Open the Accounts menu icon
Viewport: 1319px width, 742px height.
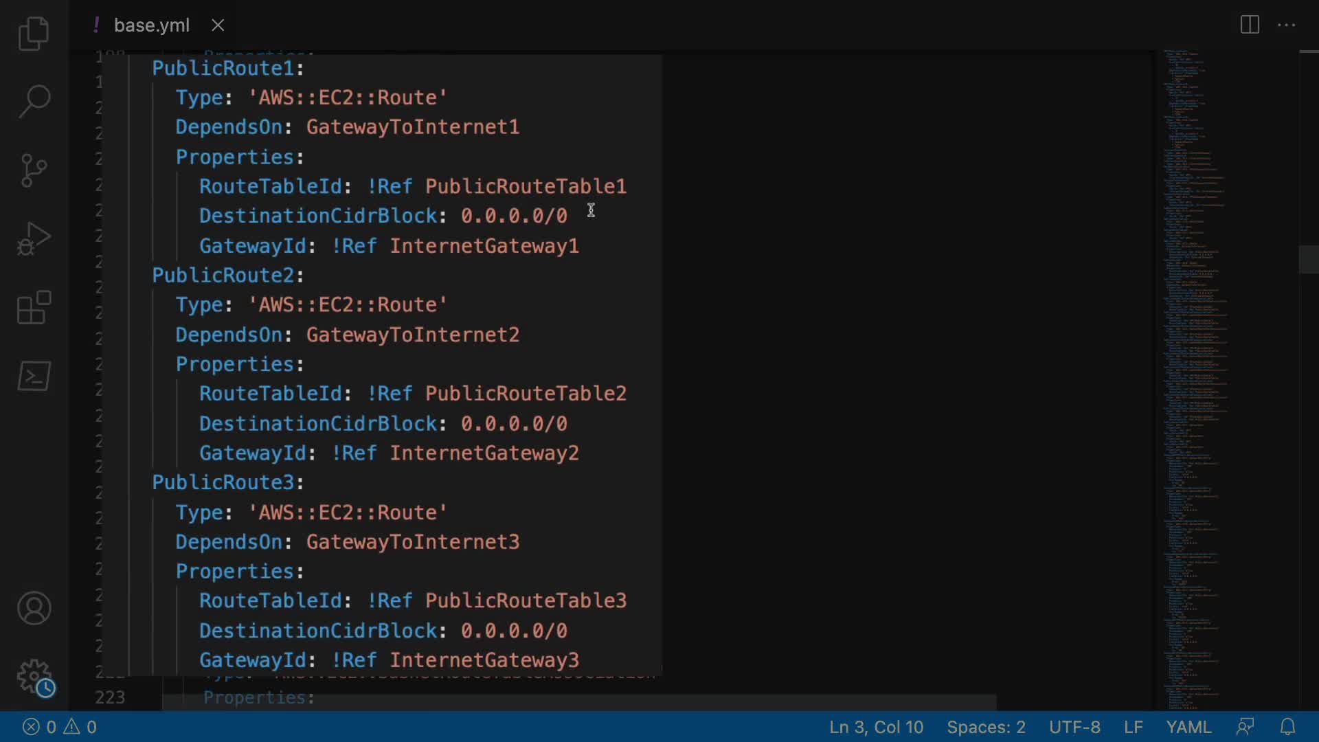[x=34, y=608]
